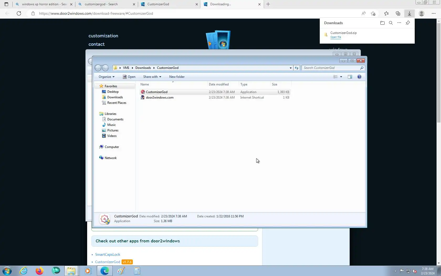Switch to customizergod - Search tab
Image resolution: width=441 pixels, height=276 pixels.
coord(107,4)
